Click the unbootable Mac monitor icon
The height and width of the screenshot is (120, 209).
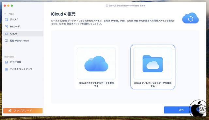coord(6,41)
